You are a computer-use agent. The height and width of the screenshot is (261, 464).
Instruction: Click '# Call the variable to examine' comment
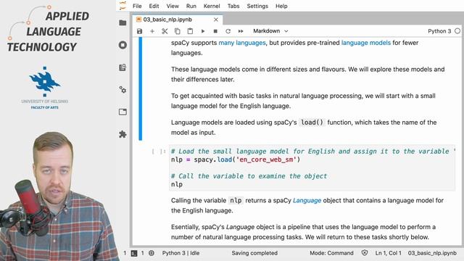[249, 176]
